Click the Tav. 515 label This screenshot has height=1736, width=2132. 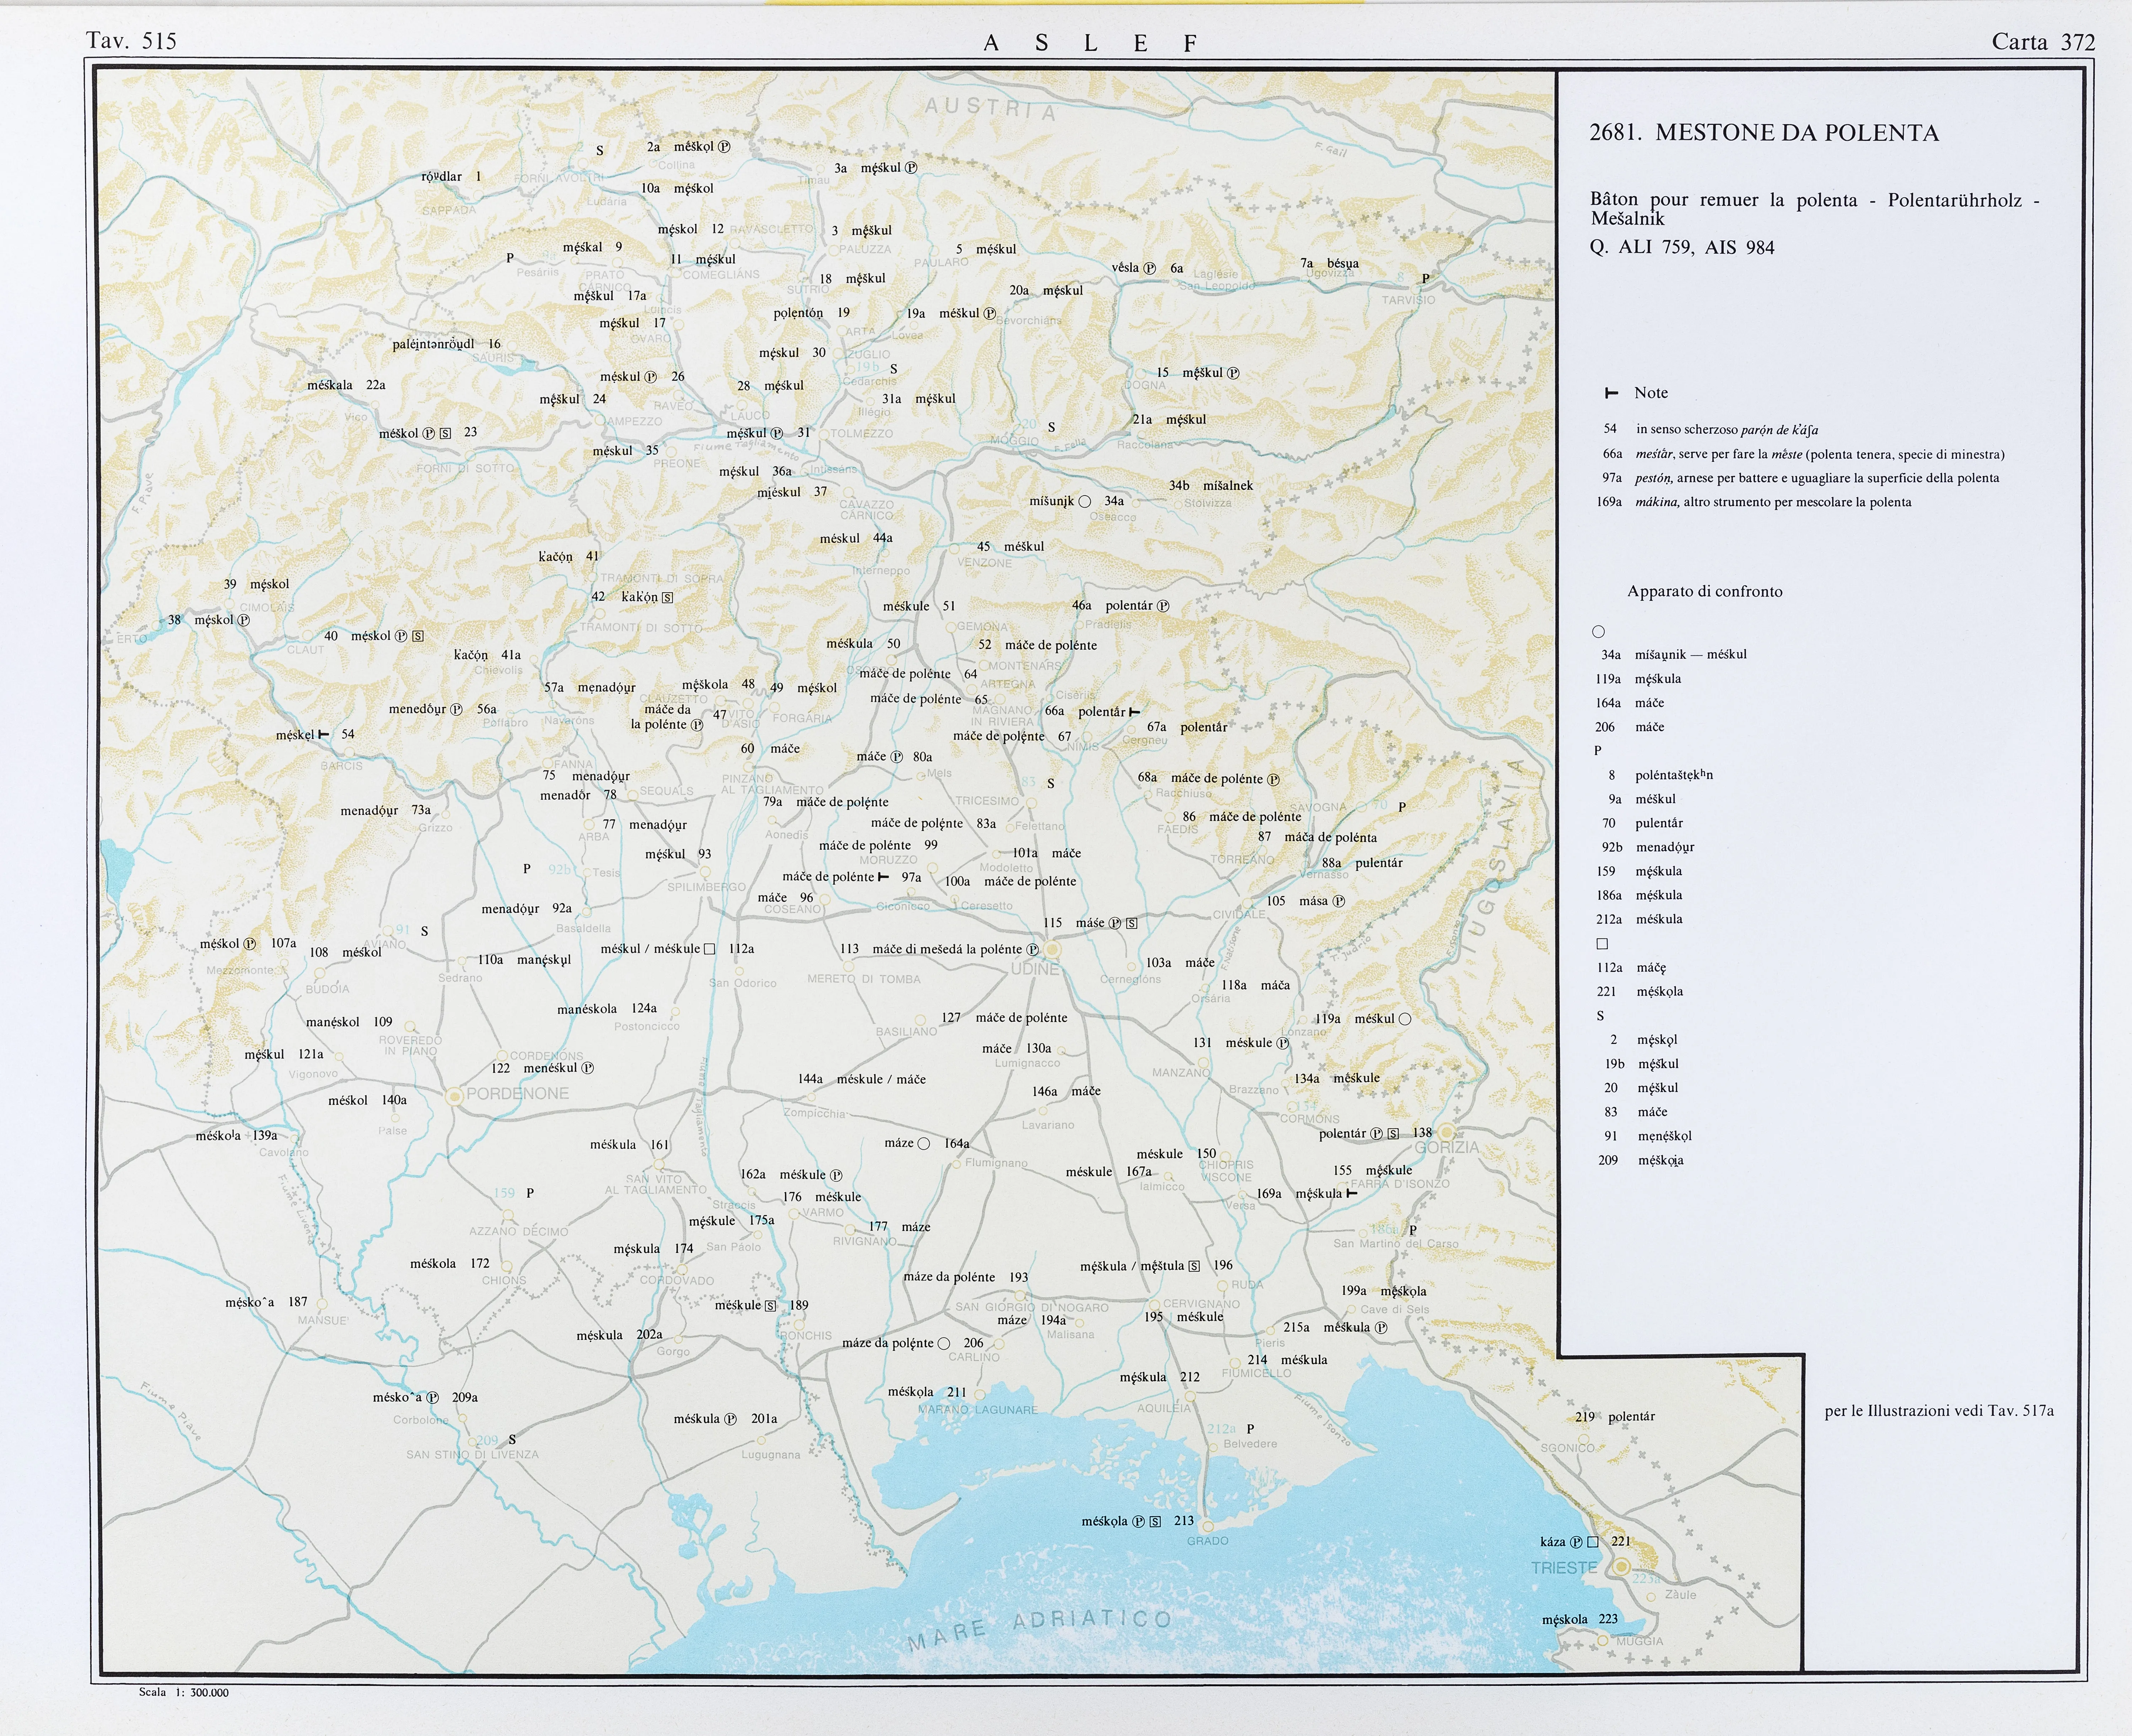tap(131, 41)
